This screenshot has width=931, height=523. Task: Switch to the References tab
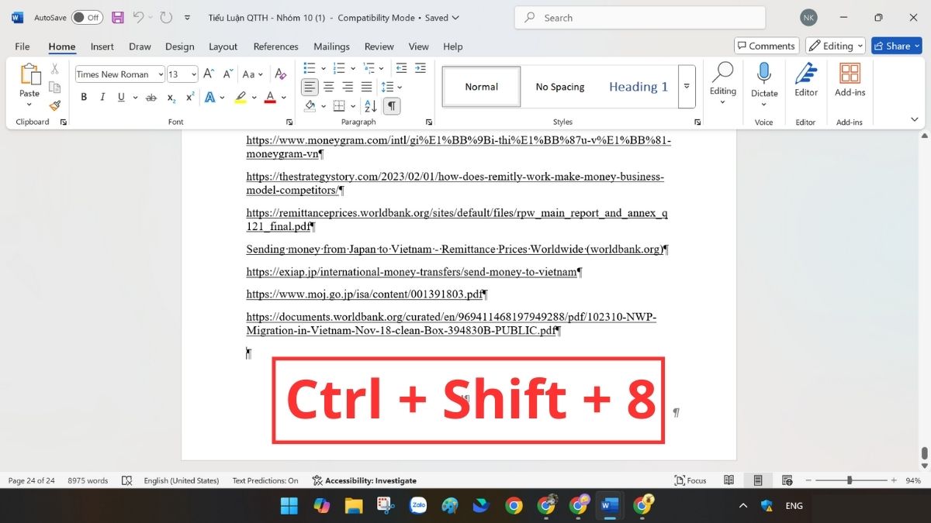coord(275,46)
